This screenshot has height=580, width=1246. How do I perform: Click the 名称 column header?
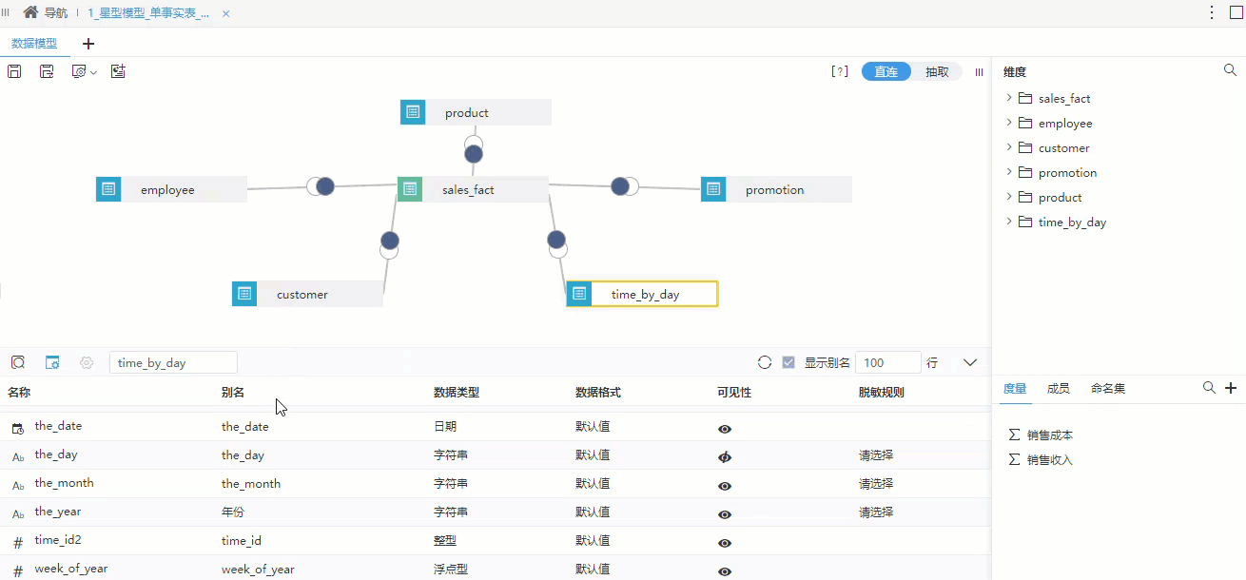[x=19, y=392]
